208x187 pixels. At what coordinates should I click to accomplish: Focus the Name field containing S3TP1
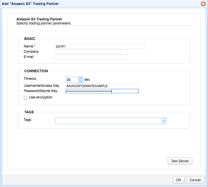pos(100,47)
